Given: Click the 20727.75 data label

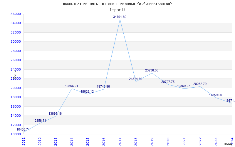Looking at the screenshot, I should (x=168, y=82).
